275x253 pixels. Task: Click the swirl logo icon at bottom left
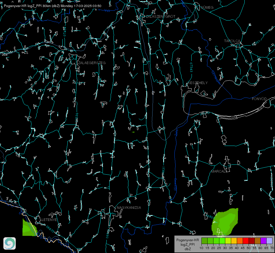pyautogui.click(x=10, y=243)
